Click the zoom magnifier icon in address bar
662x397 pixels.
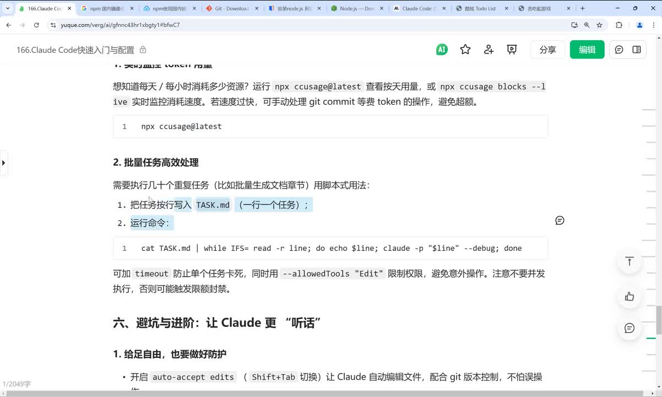(587, 25)
